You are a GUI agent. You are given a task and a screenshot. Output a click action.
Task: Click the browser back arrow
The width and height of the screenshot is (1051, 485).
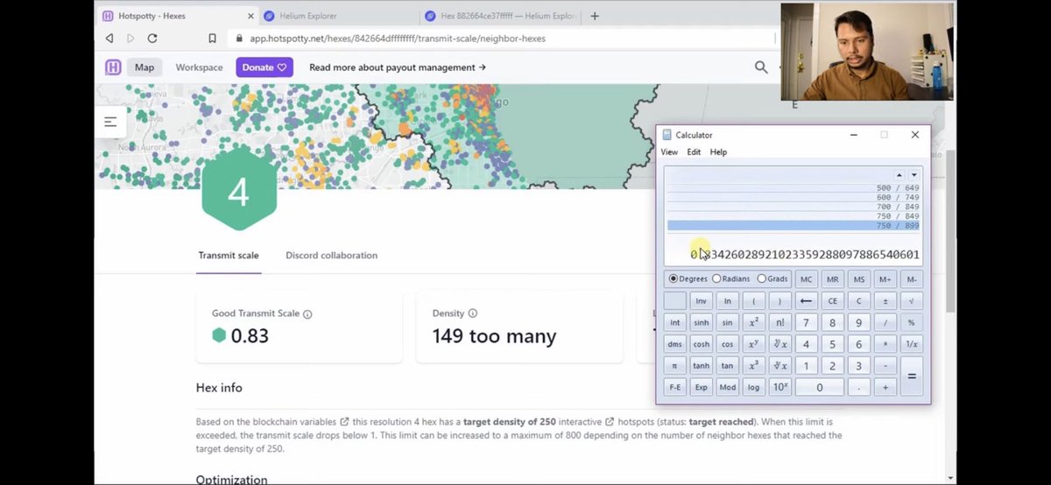(109, 39)
